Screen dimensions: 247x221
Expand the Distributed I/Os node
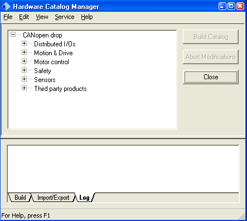coord(24,44)
